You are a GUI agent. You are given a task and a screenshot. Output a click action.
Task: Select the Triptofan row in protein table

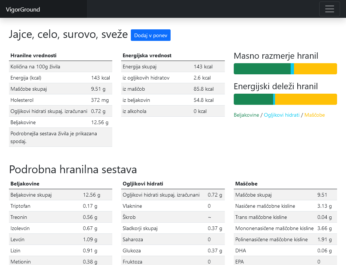pyautogui.click(x=60, y=206)
